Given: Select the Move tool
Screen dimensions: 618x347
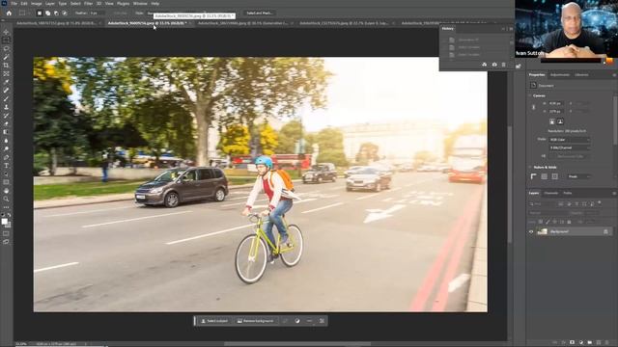Looking at the screenshot, I should pyautogui.click(x=6, y=32).
